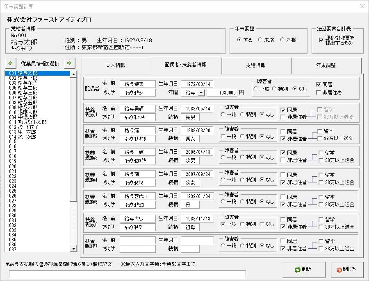369x281 pixels.
Task: Click the 更新 refresh button
Action: point(303,270)
